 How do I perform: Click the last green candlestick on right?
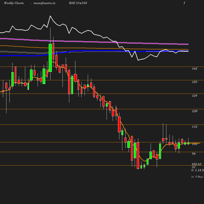pos(188,143)
